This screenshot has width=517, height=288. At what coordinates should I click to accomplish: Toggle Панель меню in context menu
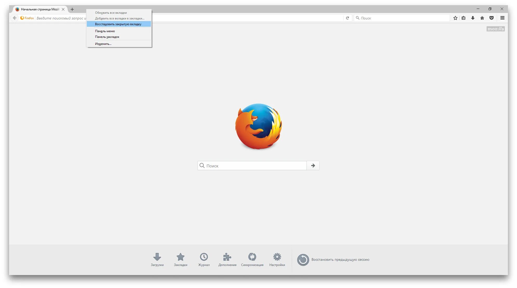105,31
